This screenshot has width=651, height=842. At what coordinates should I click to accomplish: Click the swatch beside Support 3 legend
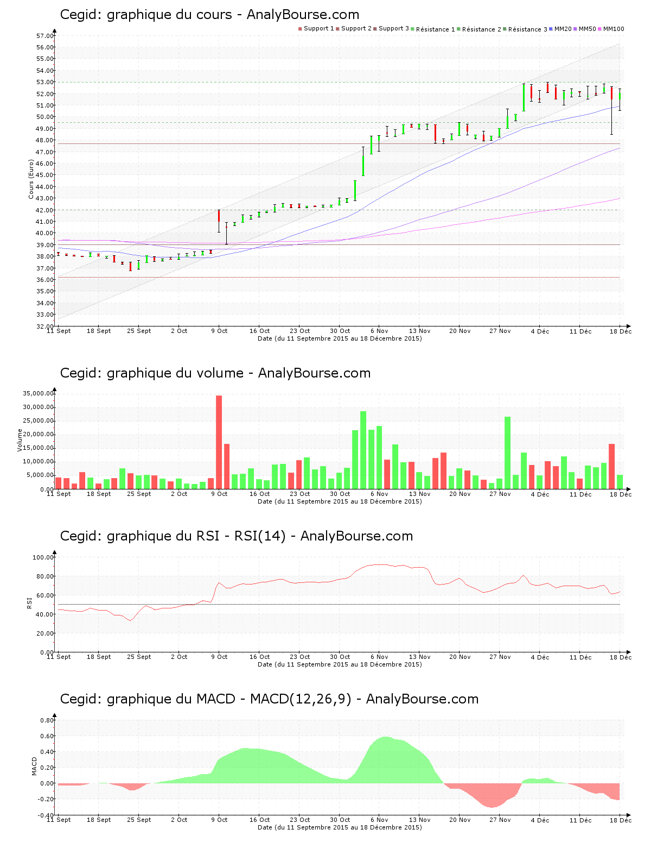(x=375, y=29)
